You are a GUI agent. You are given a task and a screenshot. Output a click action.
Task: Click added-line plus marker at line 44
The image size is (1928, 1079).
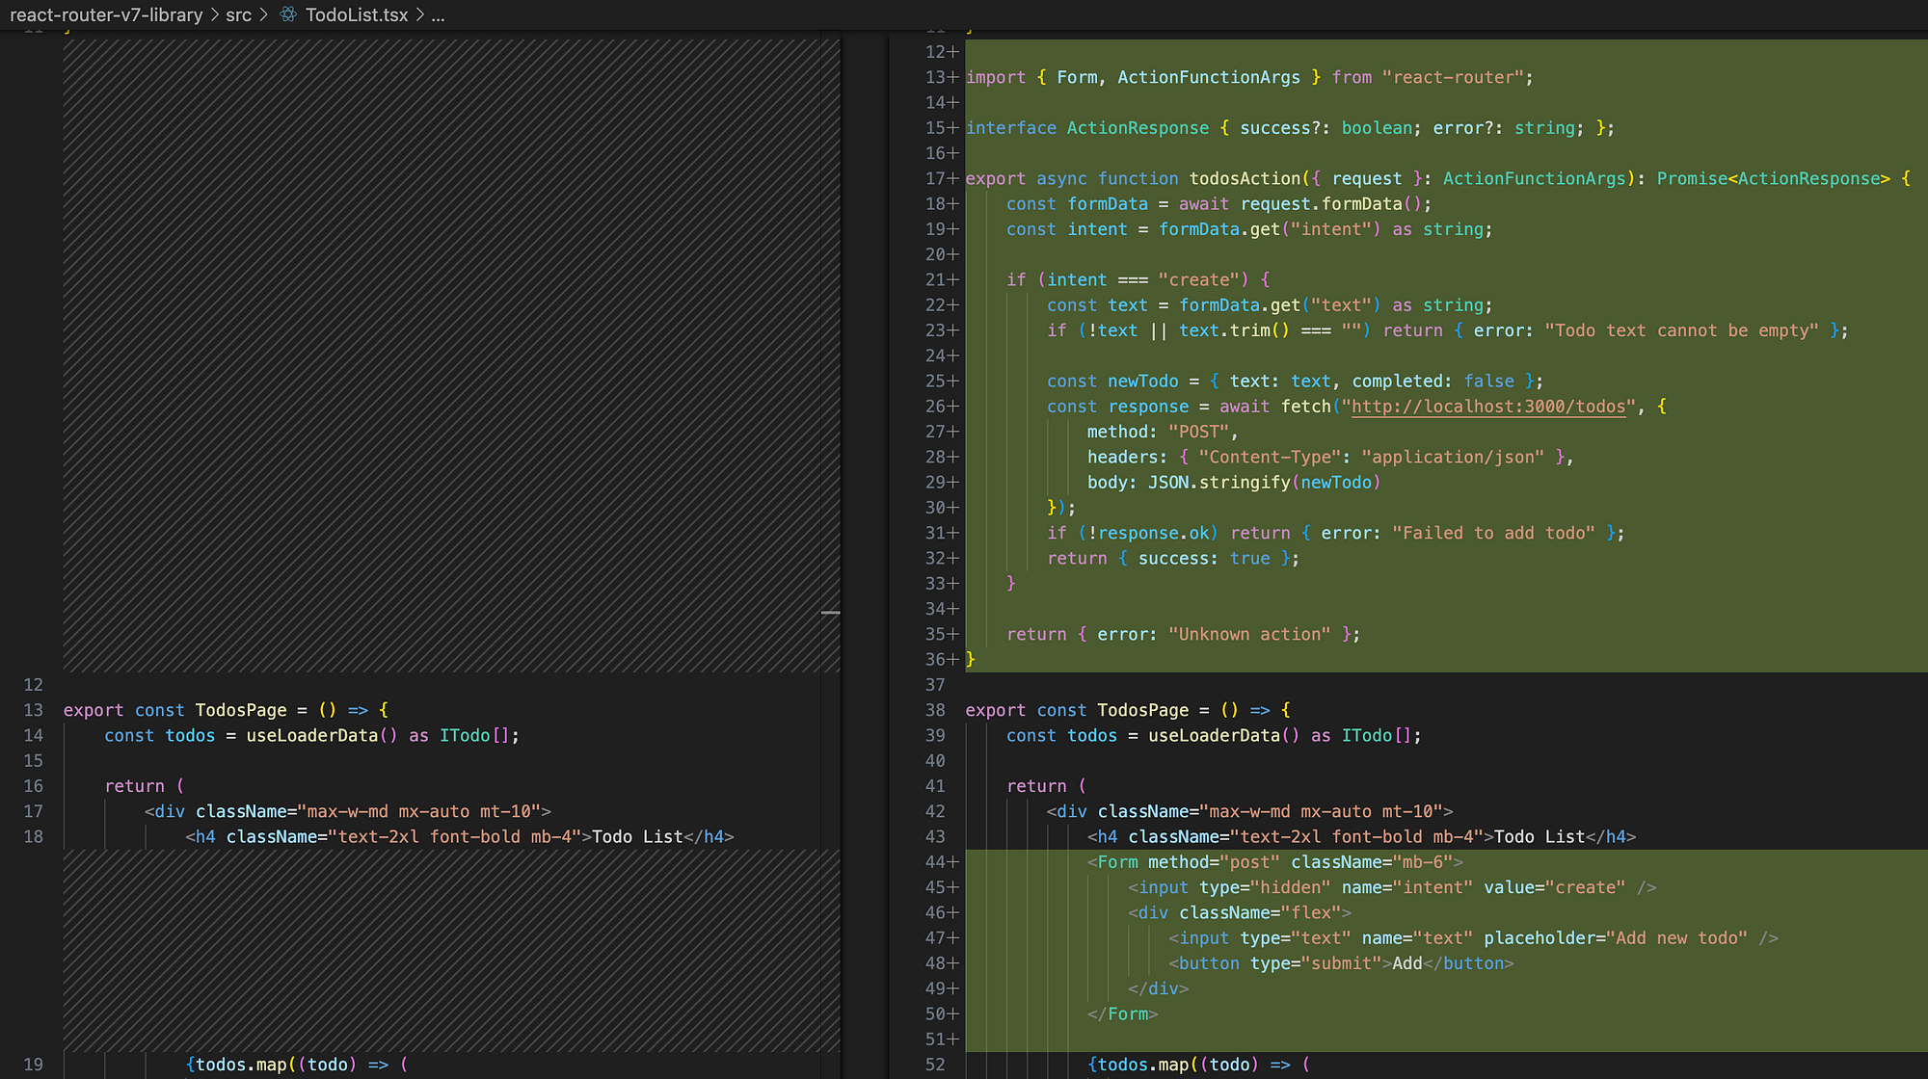point(953,862)
